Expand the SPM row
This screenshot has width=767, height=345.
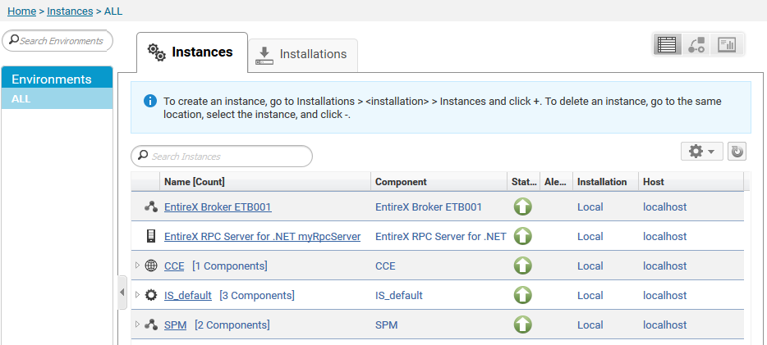tap(137, 324)
